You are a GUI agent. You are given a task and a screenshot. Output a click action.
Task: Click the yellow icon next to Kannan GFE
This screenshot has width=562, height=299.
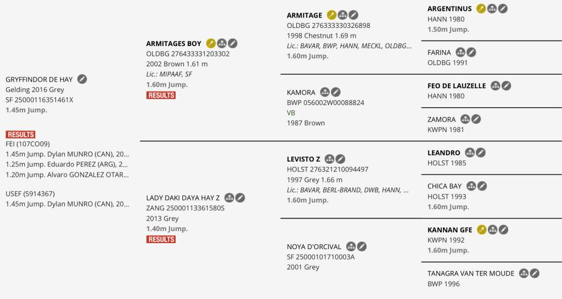pyautogui.click(x=481, y=229)
